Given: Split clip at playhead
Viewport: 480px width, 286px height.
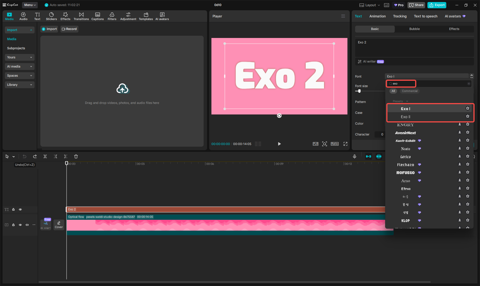Looking at the screenshot, I should (x=45, y=156).
